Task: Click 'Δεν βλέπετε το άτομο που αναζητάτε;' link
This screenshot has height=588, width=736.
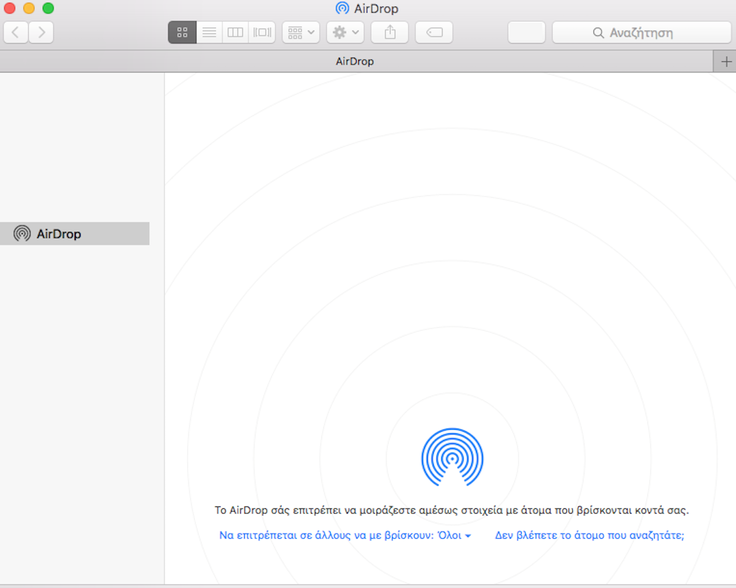Action: pos(590,535)
